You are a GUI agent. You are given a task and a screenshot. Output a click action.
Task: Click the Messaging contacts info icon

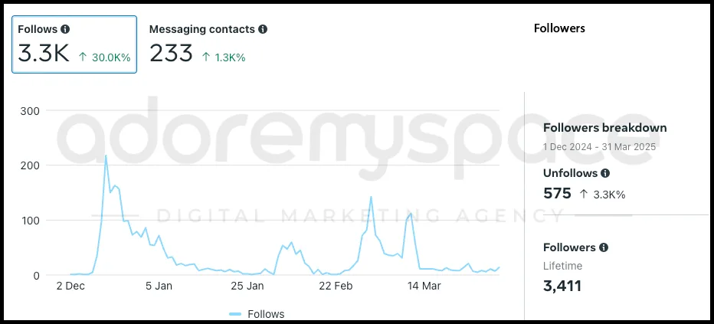[263, 29]
